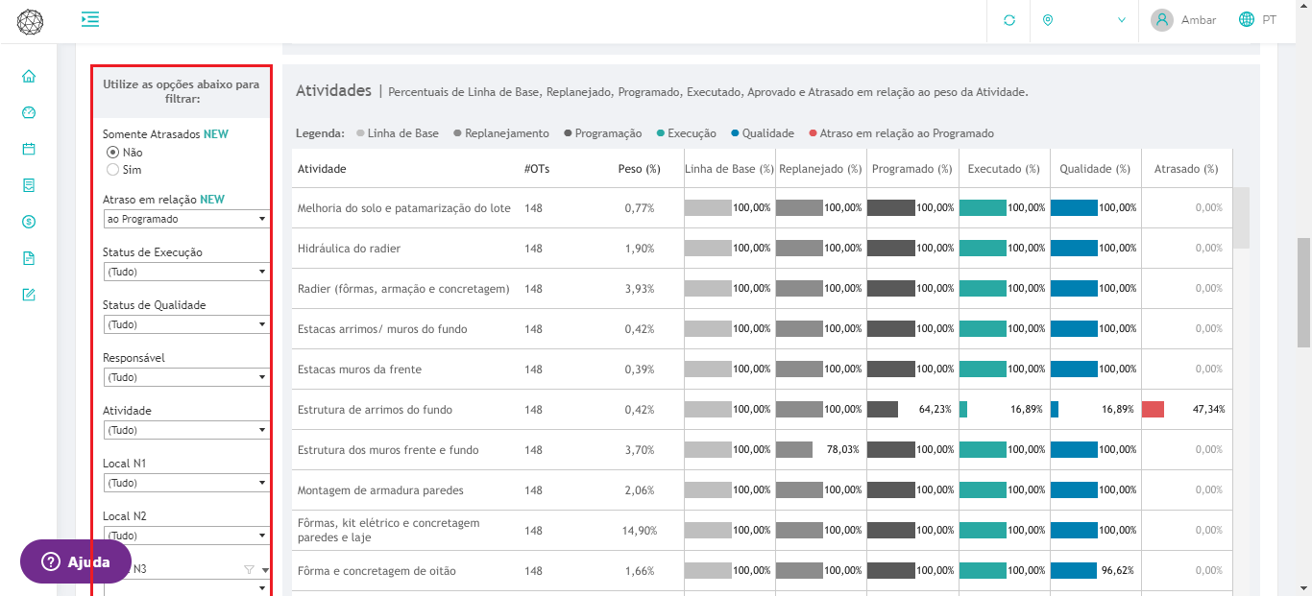Click Linha de Base legend dot
1312x596 pixels.
(x=361, y=133)
